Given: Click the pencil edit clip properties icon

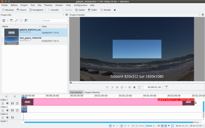Looking at the screenshot, I should (16, 20).
